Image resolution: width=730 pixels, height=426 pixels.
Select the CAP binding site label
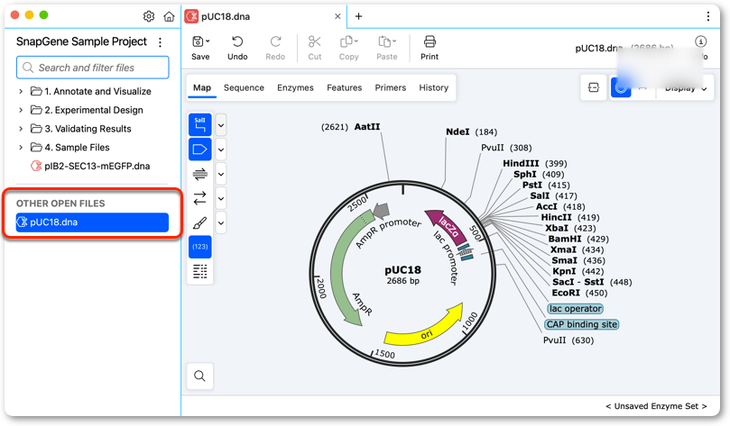[x=581, y=324]
